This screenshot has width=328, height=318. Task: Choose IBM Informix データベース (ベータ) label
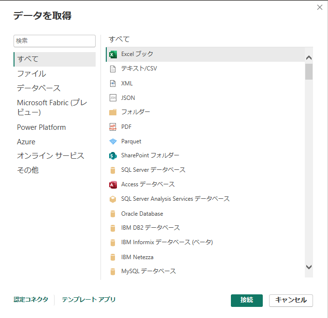[x=167, y=242]
